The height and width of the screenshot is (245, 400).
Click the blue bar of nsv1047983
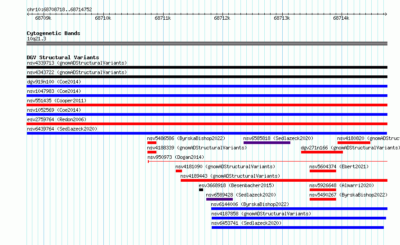coord(207,96)
